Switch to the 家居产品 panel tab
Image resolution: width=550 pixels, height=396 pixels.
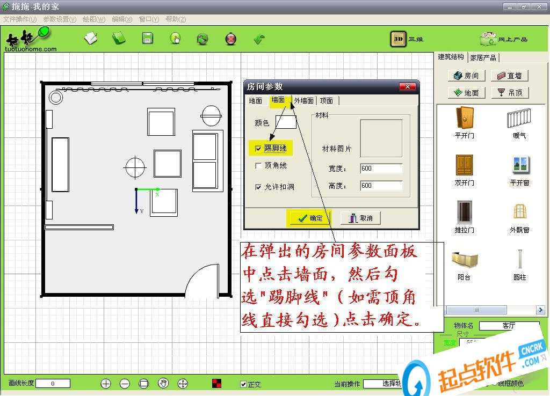point(483,58)
